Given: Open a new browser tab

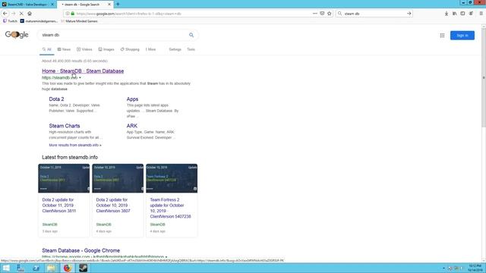Looking at the screenshot, I should [118, 5].
